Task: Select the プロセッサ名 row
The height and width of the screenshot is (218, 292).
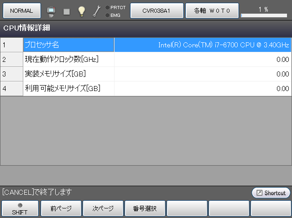Action: point(68,45)
